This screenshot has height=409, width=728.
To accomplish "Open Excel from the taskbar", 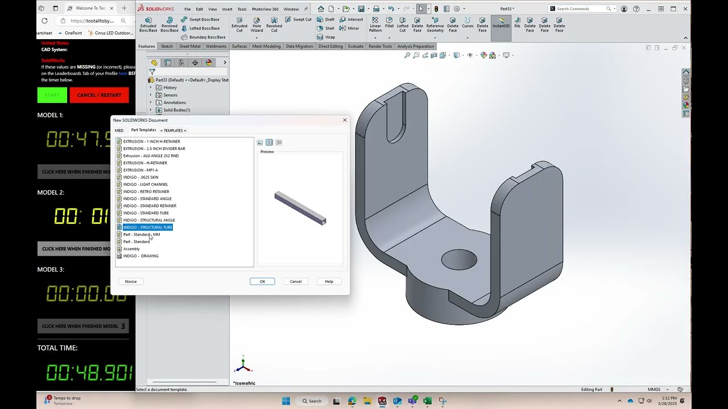I will (427, 401).
